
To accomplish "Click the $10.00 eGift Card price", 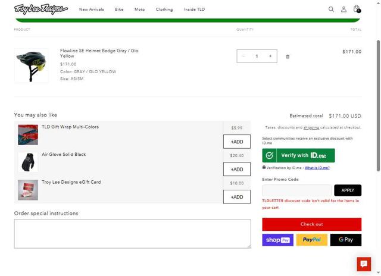I will click(x=237, y=183).
